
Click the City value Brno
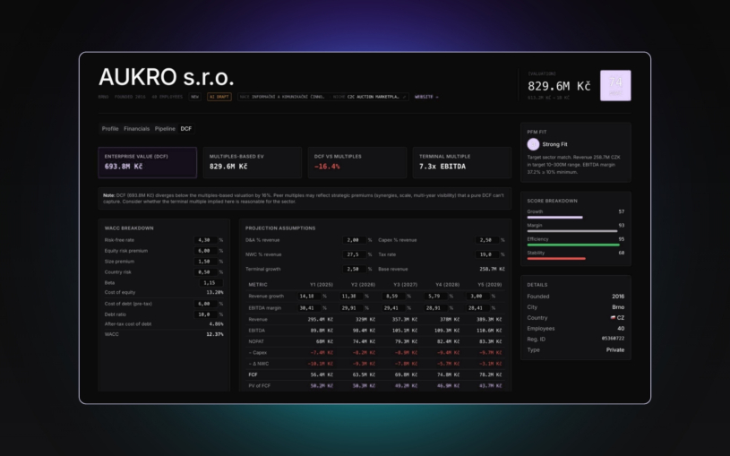pos(618,307)
